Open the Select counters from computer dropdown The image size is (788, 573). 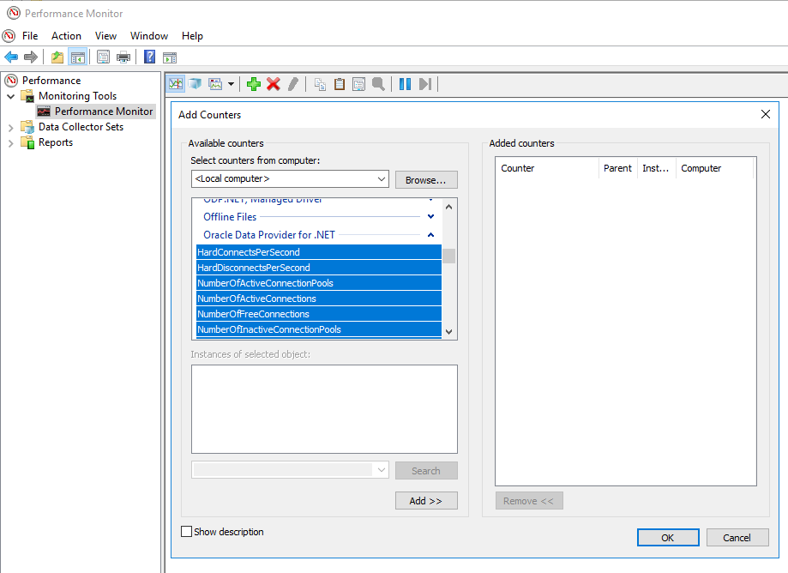[x=382, y=179]
